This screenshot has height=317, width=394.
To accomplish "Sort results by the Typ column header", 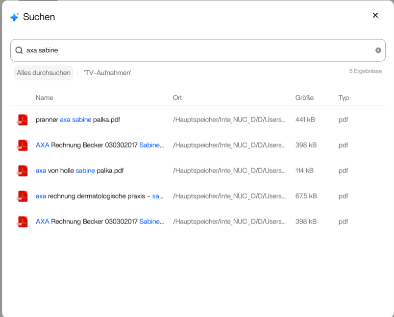I will 344,98.
